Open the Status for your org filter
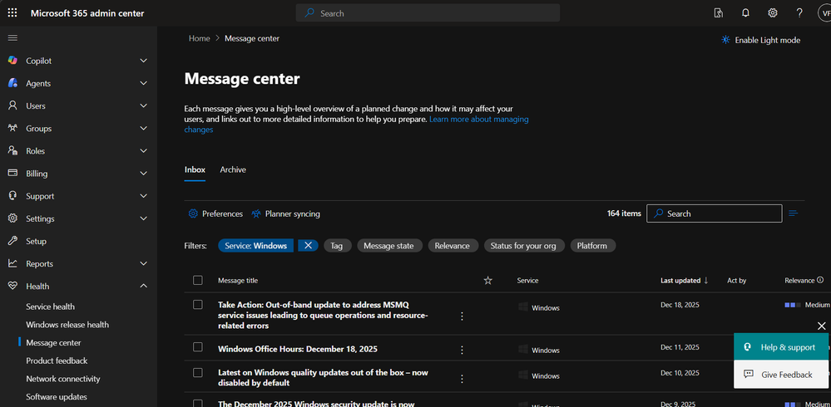This screenshot has width=831, height=407. (523, 246)
